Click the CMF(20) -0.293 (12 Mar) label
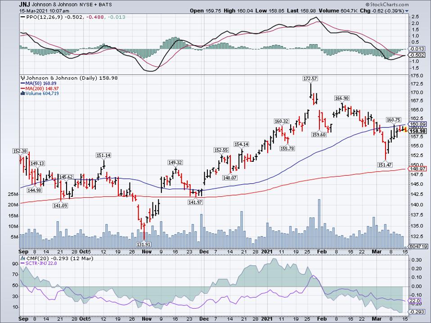431x323 pixels. coord(60,258)
